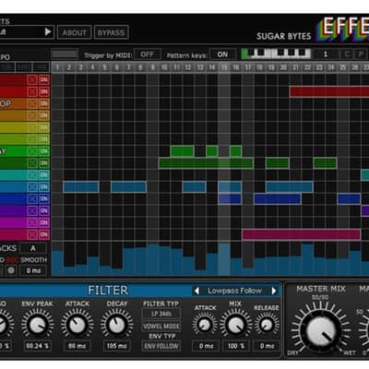Select the long dark green block at steps 10-17
This screenshot has height=369, width=369.
pyautogui.click(x=206, y=163)
